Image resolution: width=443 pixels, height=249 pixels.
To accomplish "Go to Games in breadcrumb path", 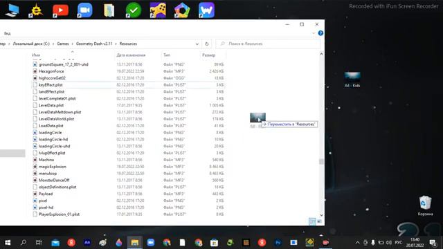I will (63, 44).
